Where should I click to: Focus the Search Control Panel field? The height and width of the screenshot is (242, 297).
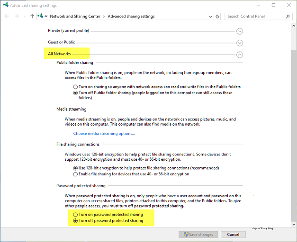click(259, 17)
